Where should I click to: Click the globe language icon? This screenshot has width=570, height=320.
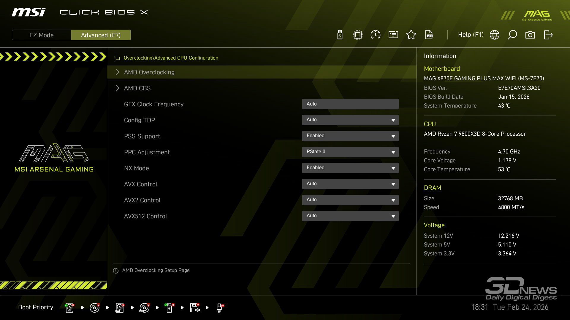[x=494, y=35]
